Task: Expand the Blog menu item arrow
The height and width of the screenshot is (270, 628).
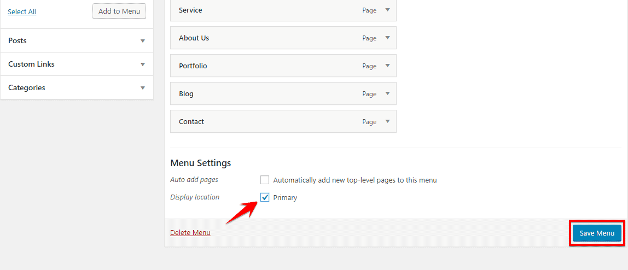Action: point(387,93)
